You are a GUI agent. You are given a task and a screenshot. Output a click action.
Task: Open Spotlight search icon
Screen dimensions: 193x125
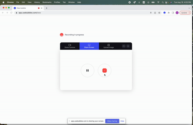[x=162, y=2]
